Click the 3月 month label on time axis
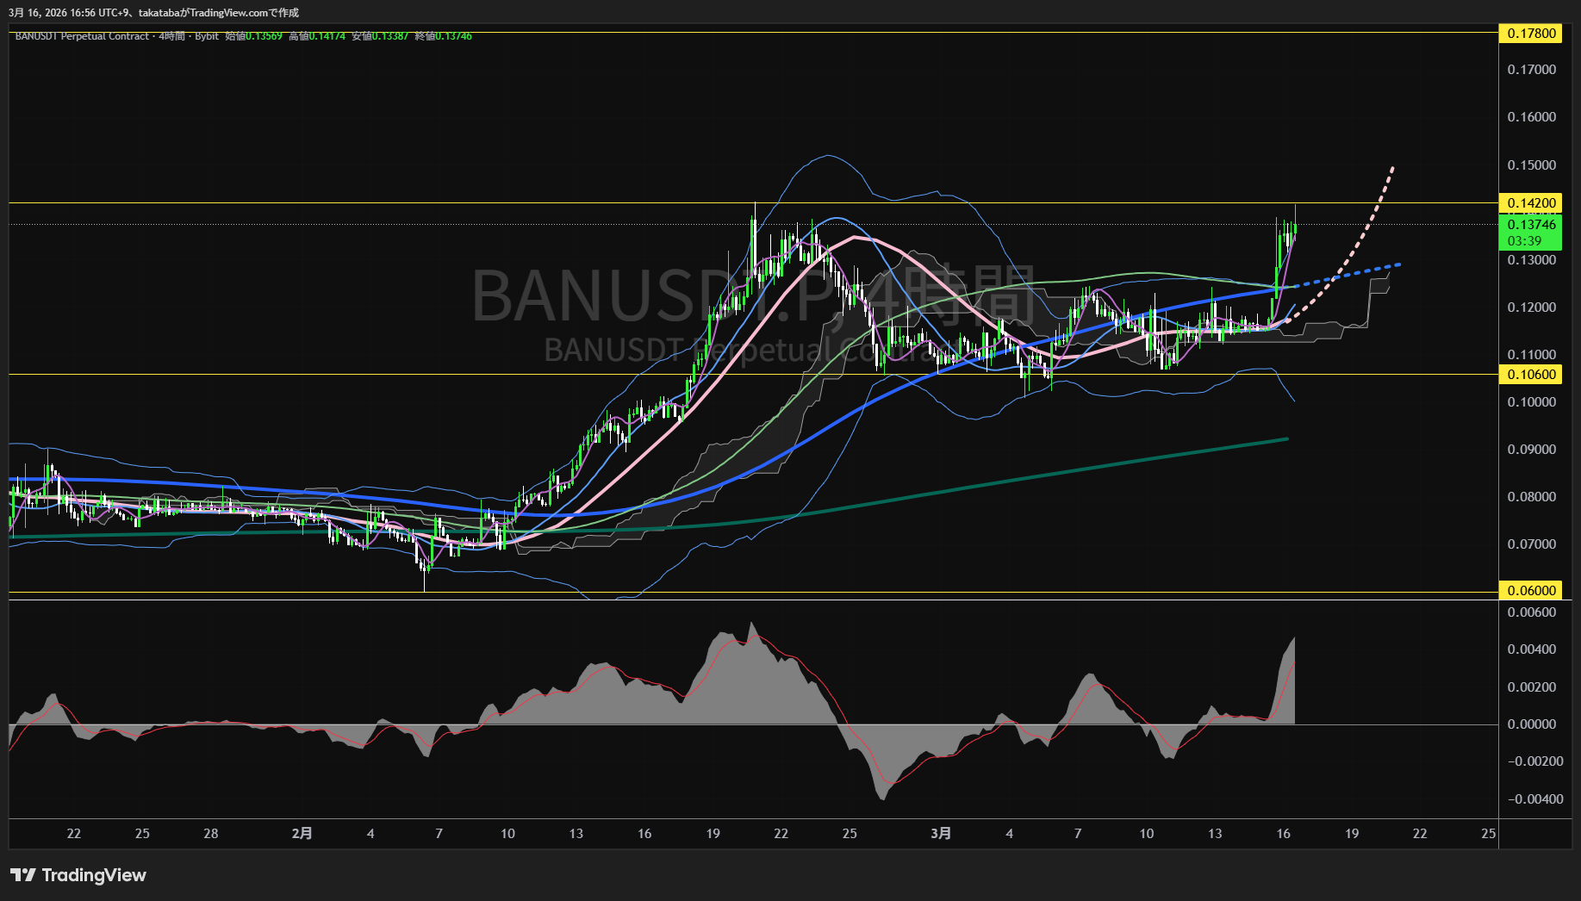This screenshot has width=1581, height=901. 941,834
